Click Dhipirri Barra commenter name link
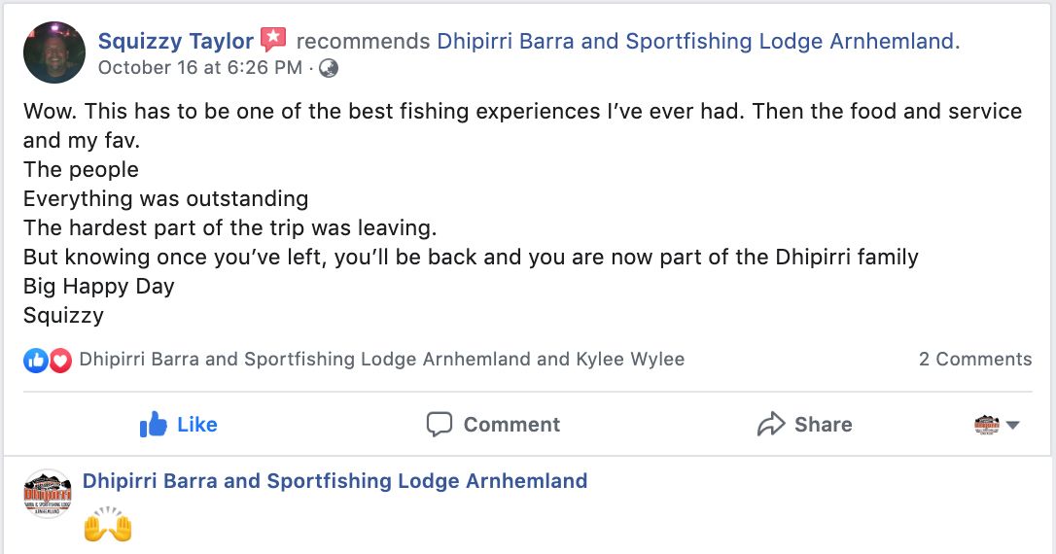Image resolution: width=1056 pixels, height=554 pixels. [x=334, y=481]
